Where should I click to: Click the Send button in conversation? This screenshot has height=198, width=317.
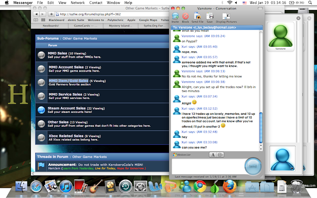tap(253, 166)
